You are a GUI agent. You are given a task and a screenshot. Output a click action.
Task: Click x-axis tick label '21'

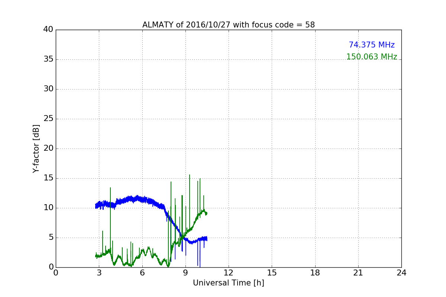click(x=358, y=272)
